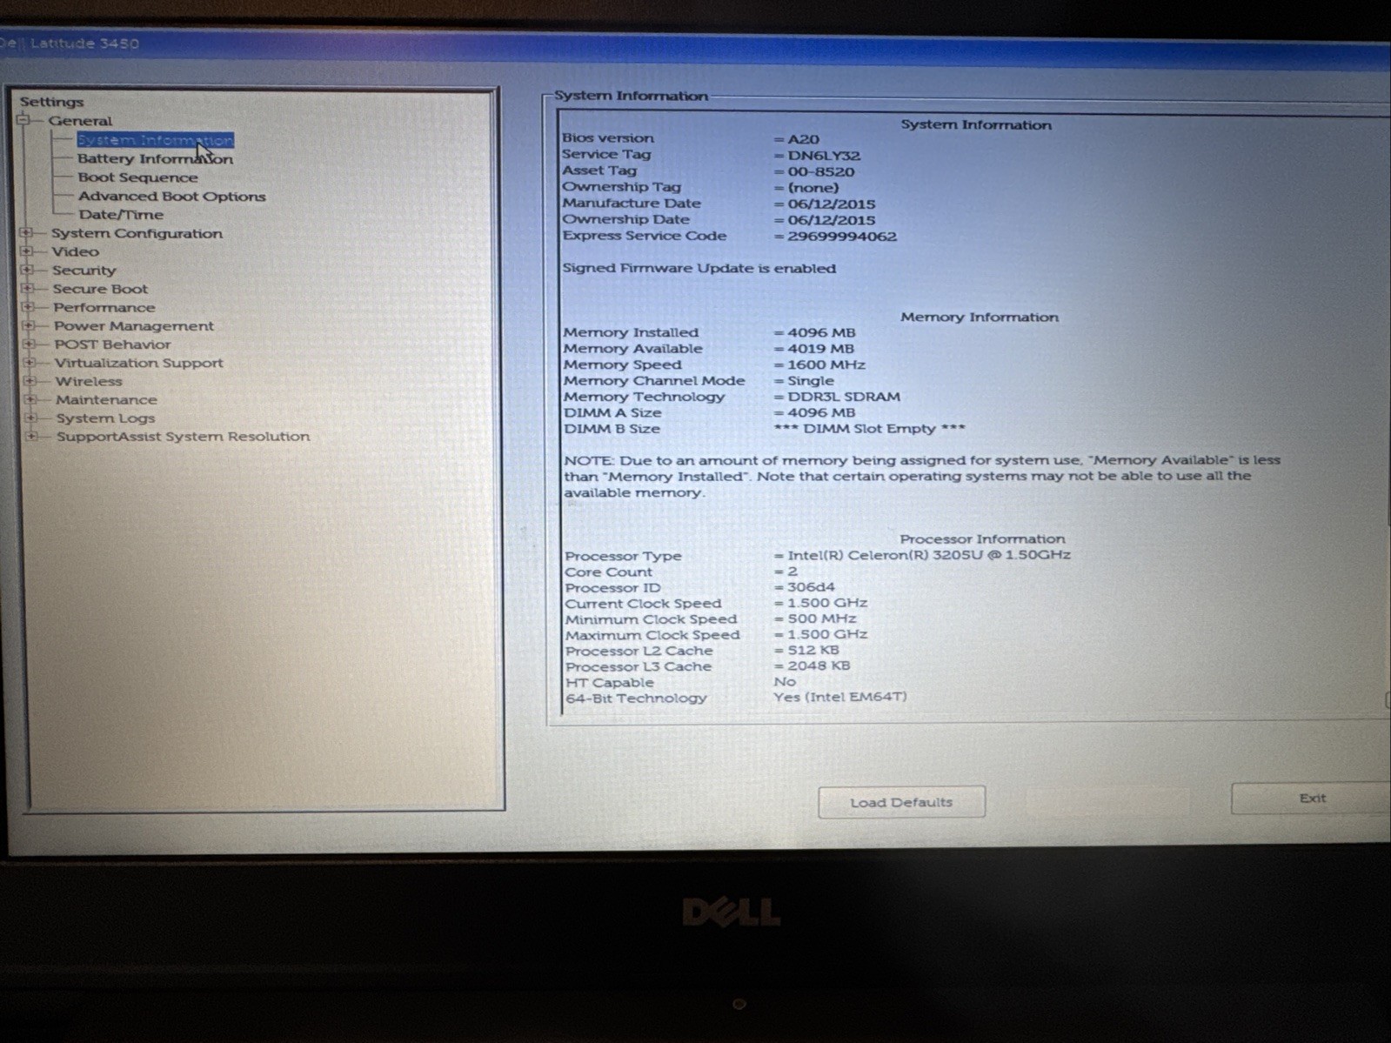Expand SupportAssist System Resolution node
The height and width of the screenshot is (1043, 1391).
[x=31, y=436]
